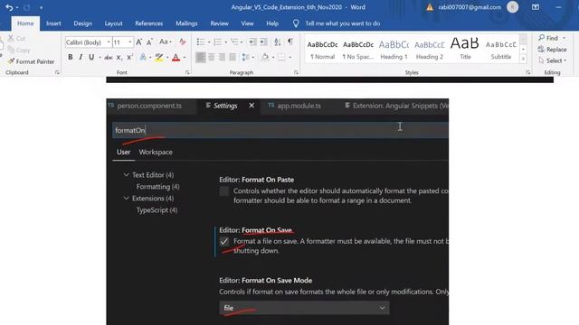
Task: Open the Review ribbon tab
Action: [x=219, y=23]
